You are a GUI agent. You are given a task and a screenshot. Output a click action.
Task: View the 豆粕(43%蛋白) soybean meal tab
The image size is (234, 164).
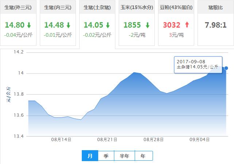[176, 7]
